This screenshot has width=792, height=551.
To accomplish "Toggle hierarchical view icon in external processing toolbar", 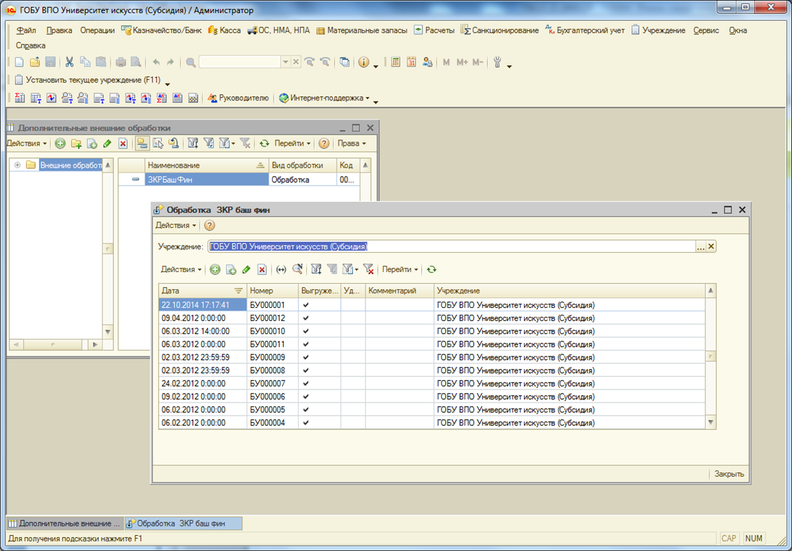I will point(142,144).
